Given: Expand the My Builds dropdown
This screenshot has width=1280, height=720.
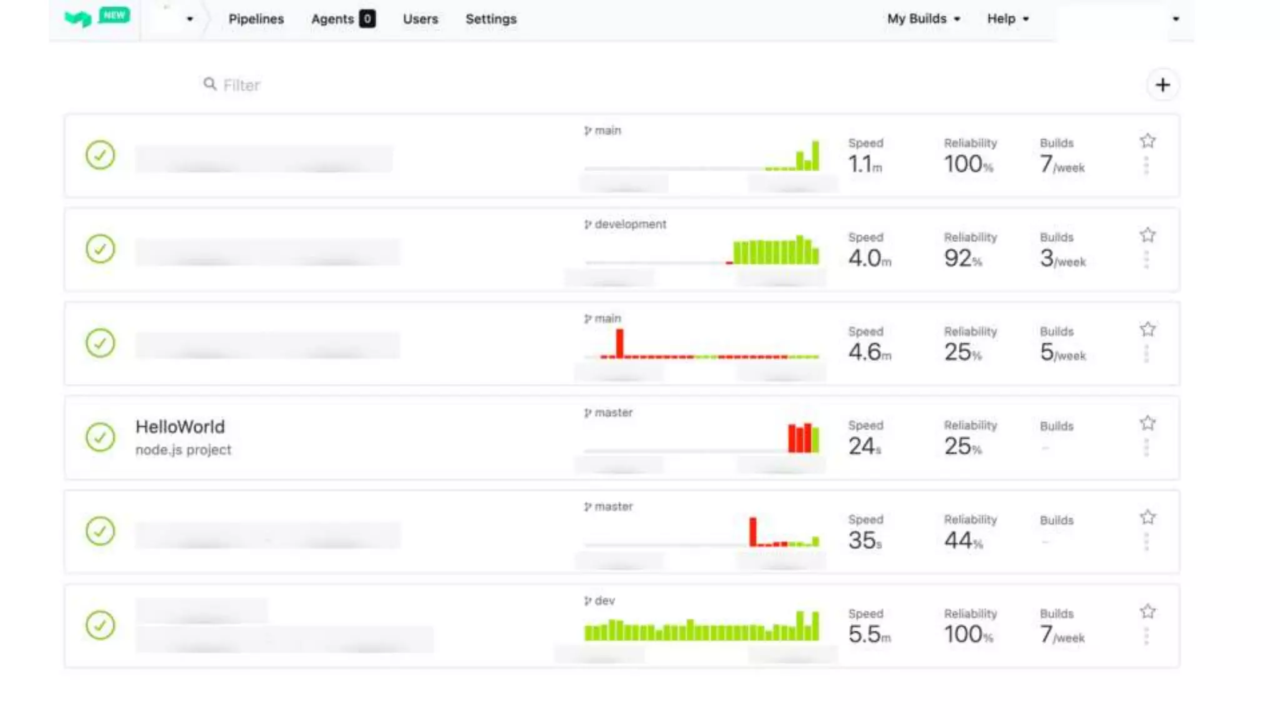Looking at the screenshot, I should pos(923,19).
